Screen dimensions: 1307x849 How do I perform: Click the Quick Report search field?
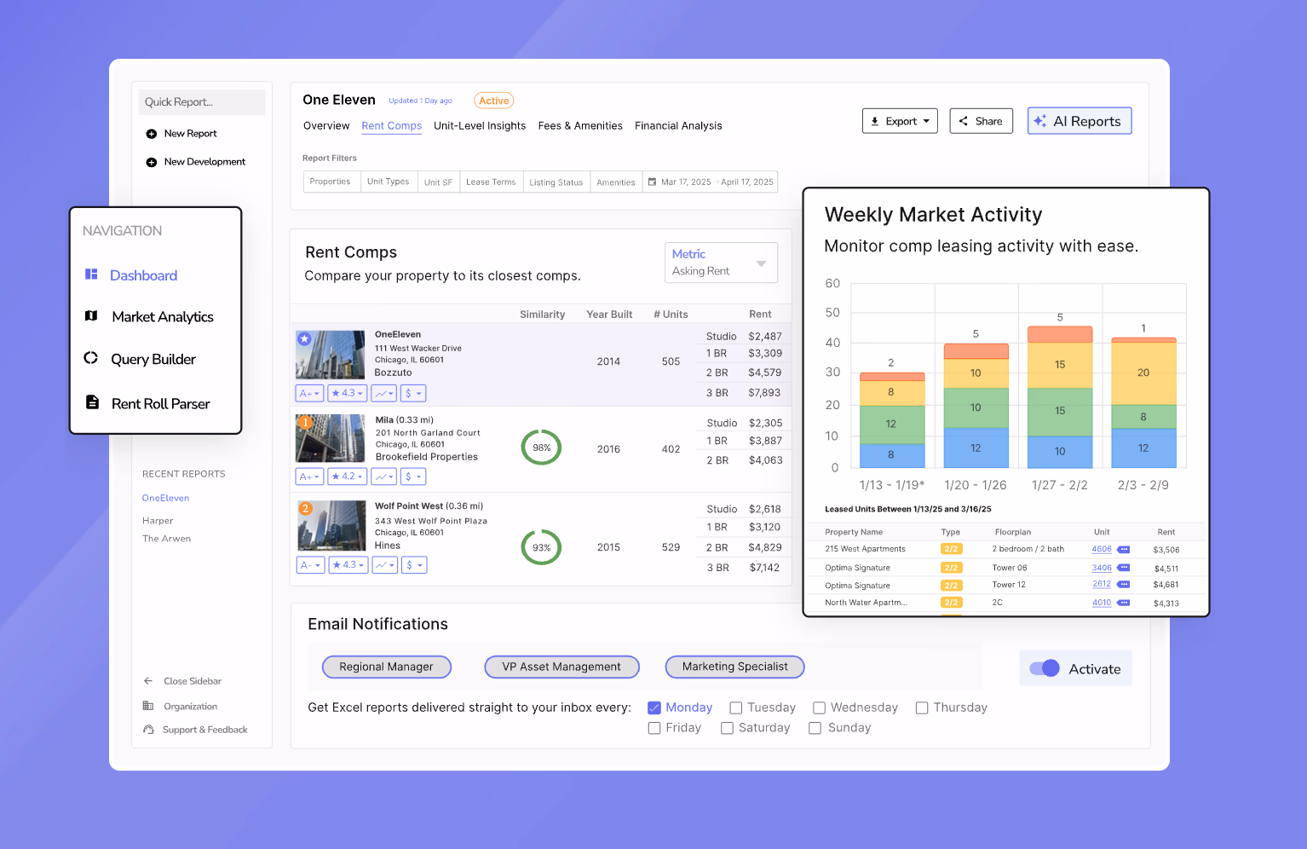[202, 102]
